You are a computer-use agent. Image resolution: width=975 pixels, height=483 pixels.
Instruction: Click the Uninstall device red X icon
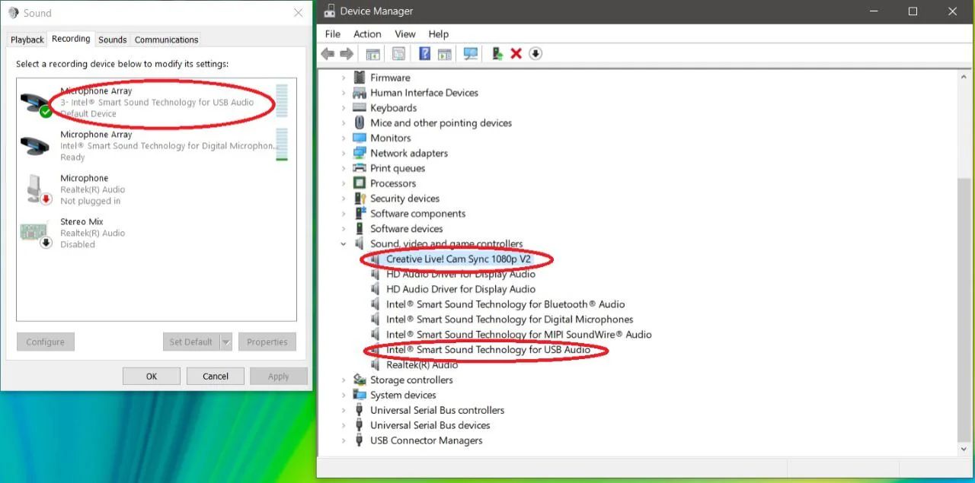pos(516,53)
